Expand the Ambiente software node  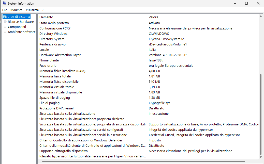(x=5, y=32)
